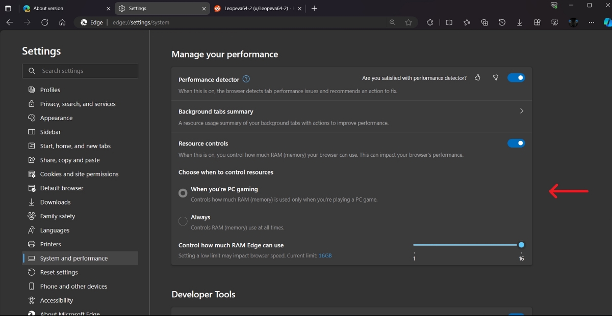Image resolution: width=612 pixels, height=316 pixels.
Task: Open the History toolbar icon
Action: pos(502,22)
